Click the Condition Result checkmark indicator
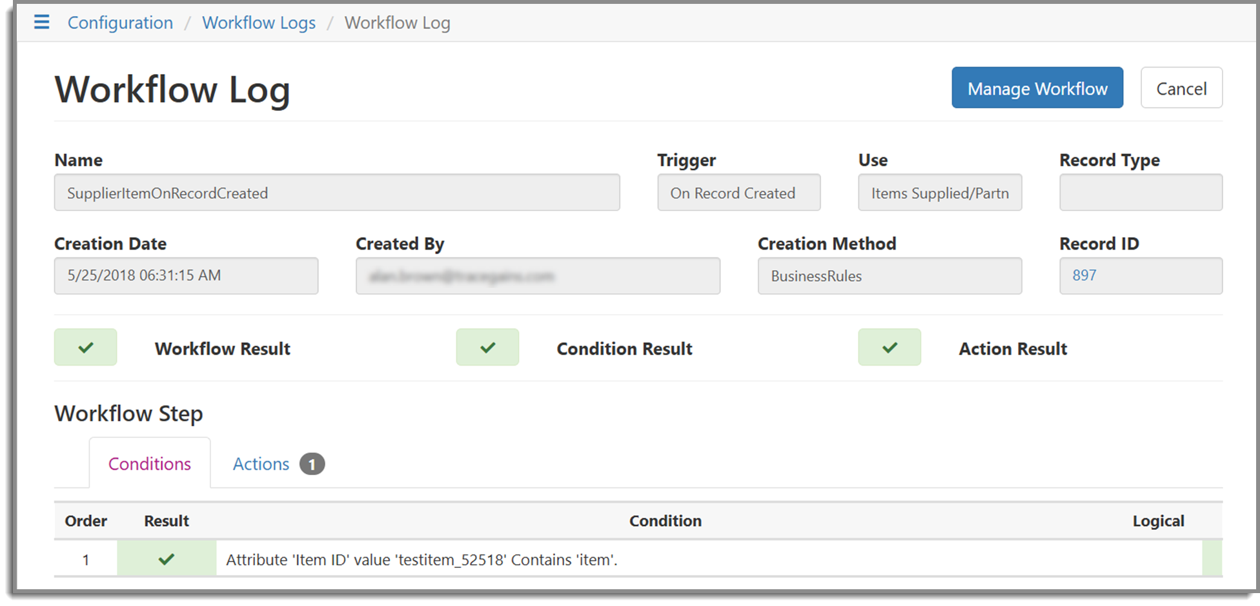This screenshot has width=1260, height=606. (x=487, y=347)
